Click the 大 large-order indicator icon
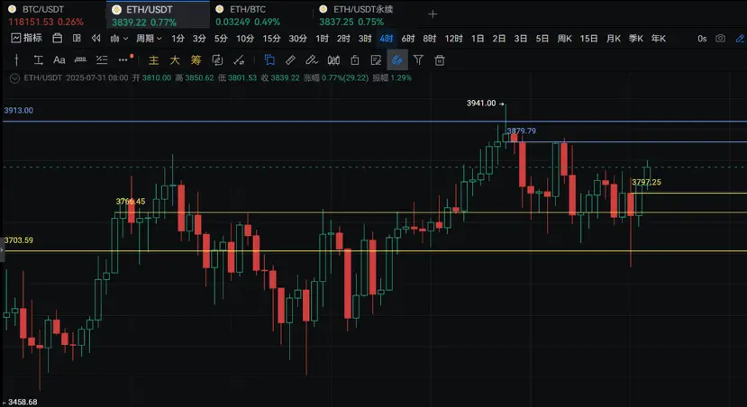Screen dimensions: 747x407 175,60
